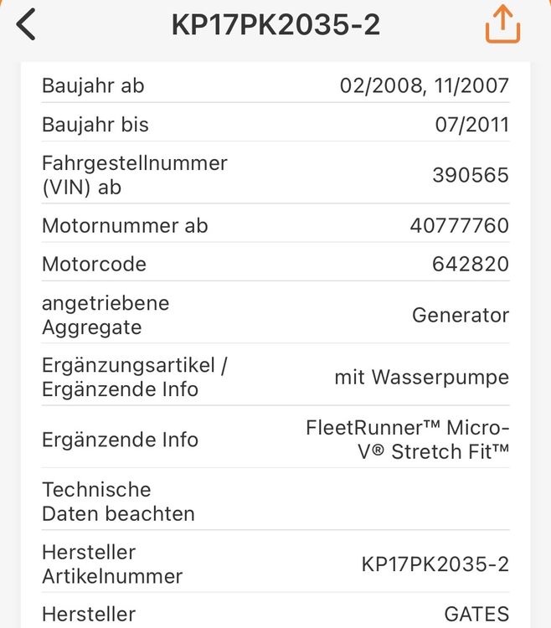Tap the GATES manufacturer value

pyautogui.click(x=476, y=614)
